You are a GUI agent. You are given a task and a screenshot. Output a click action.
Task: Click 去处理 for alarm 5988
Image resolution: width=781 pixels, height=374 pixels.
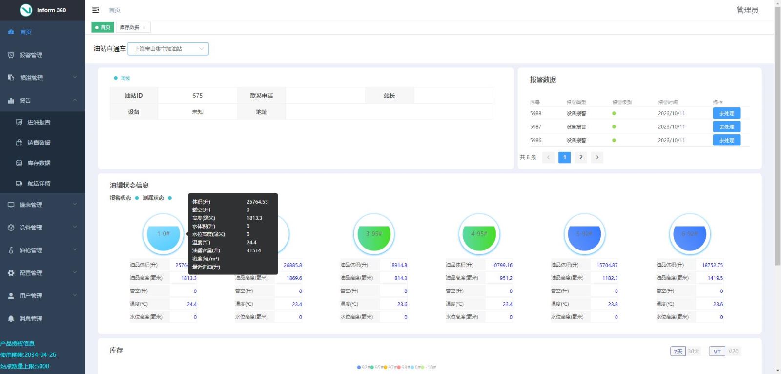(726, 113)
